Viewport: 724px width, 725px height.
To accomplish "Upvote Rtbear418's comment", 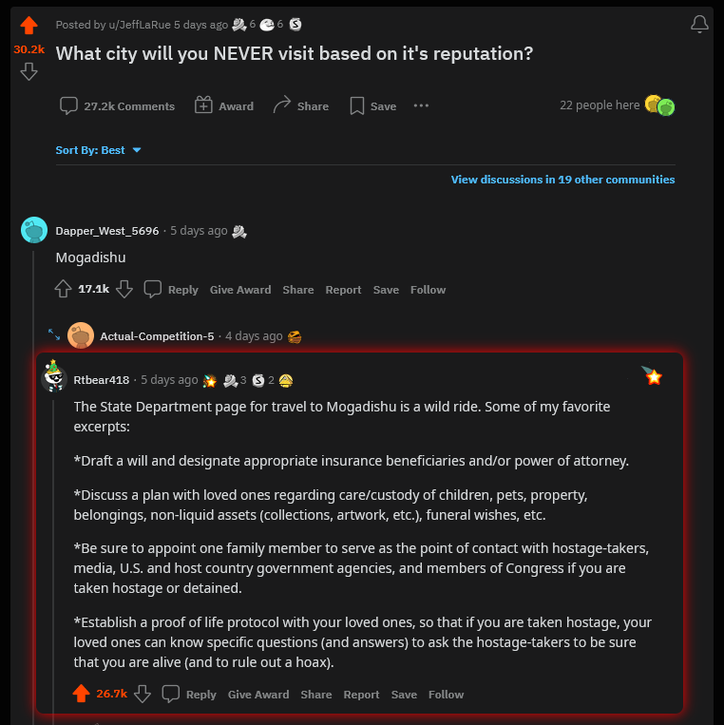I will (x=82, y=694).
